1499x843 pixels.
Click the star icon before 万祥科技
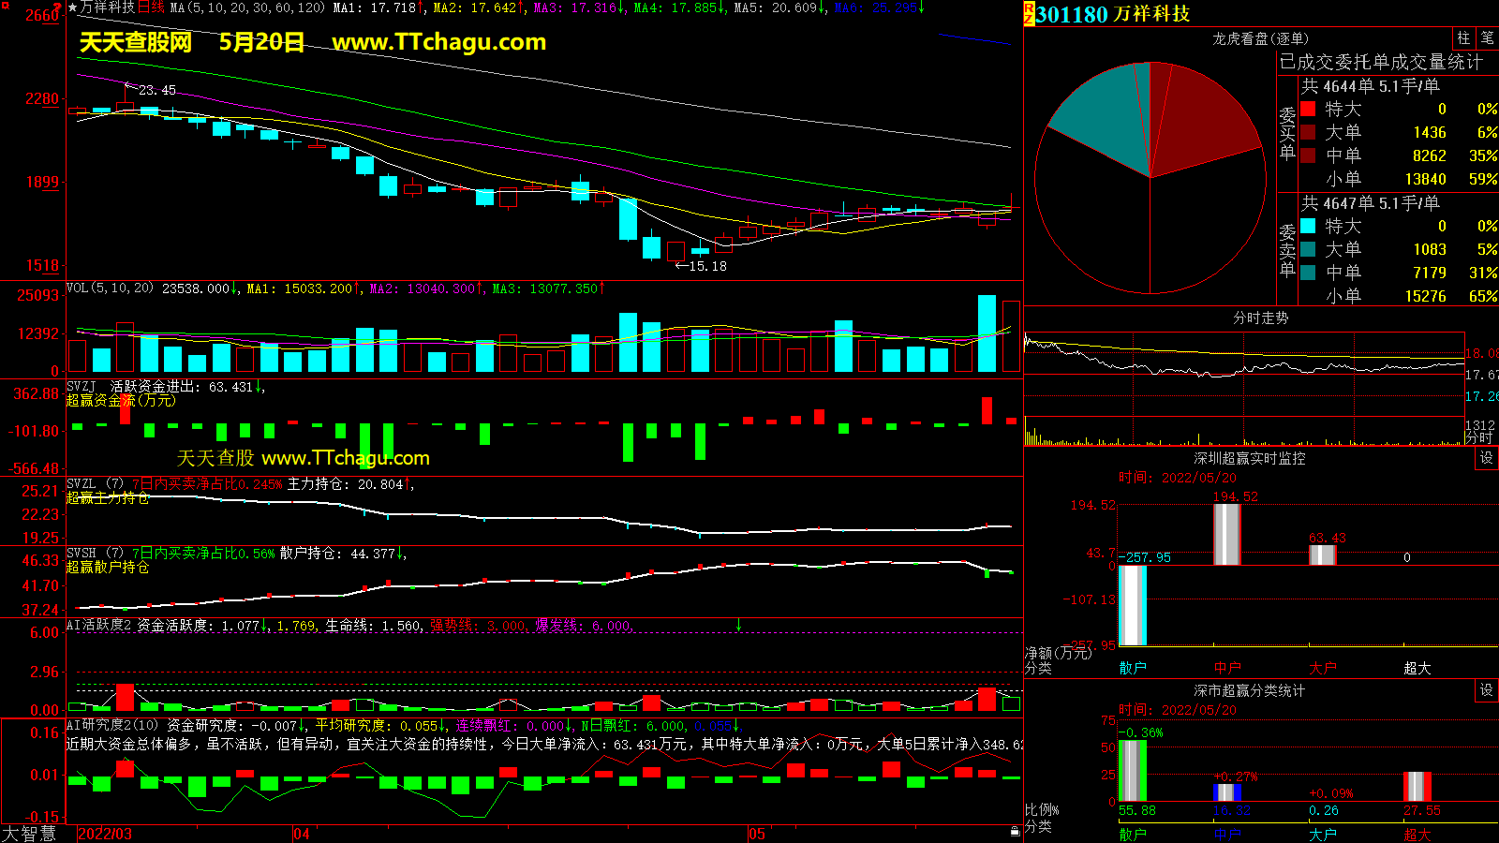[72, 7]
